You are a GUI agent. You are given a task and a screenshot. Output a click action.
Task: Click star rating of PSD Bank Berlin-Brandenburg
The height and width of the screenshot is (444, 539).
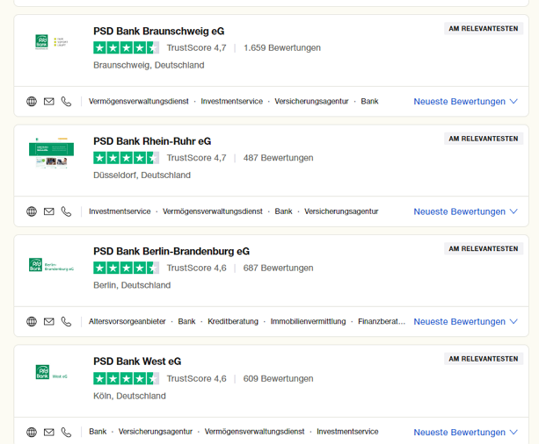(x=126, y=268)
